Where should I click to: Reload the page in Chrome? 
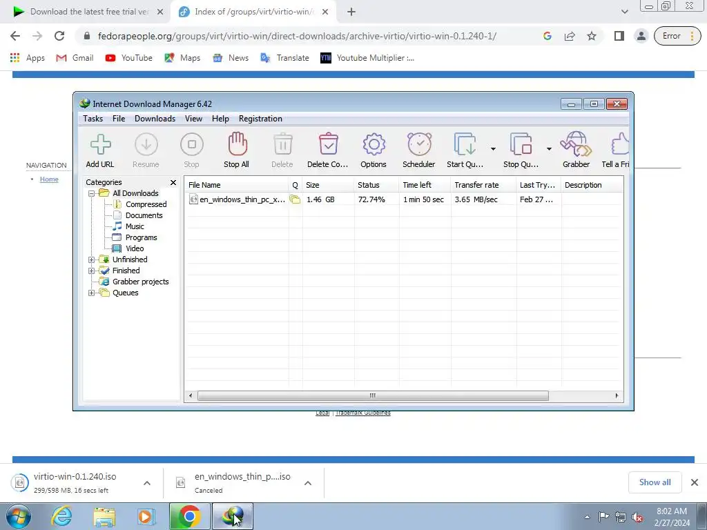point(59,36)
